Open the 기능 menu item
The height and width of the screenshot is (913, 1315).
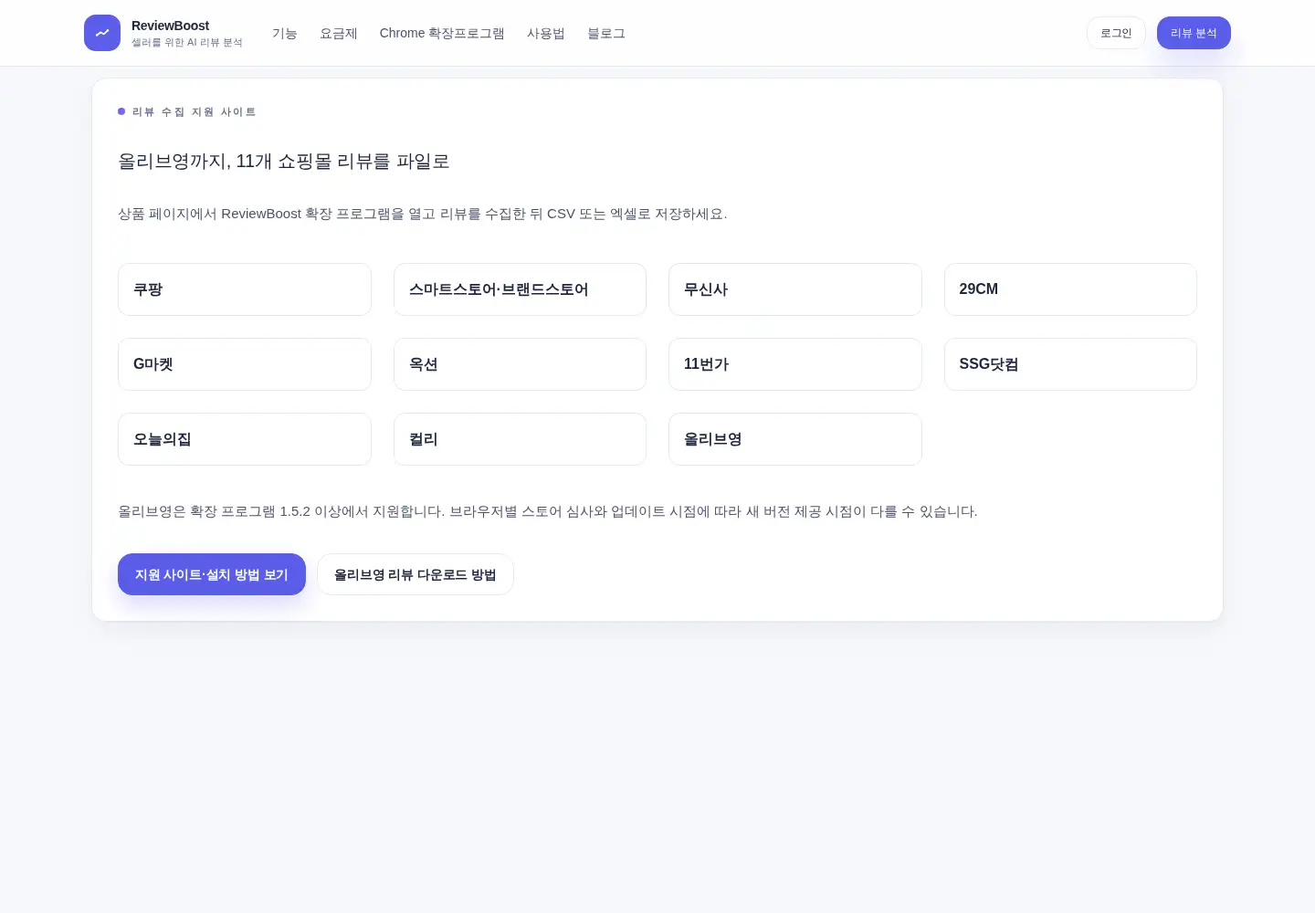285,33
